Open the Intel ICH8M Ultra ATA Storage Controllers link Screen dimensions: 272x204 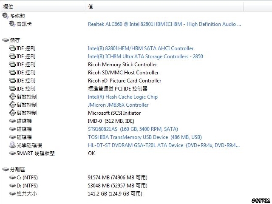click(x=145, y=57)
